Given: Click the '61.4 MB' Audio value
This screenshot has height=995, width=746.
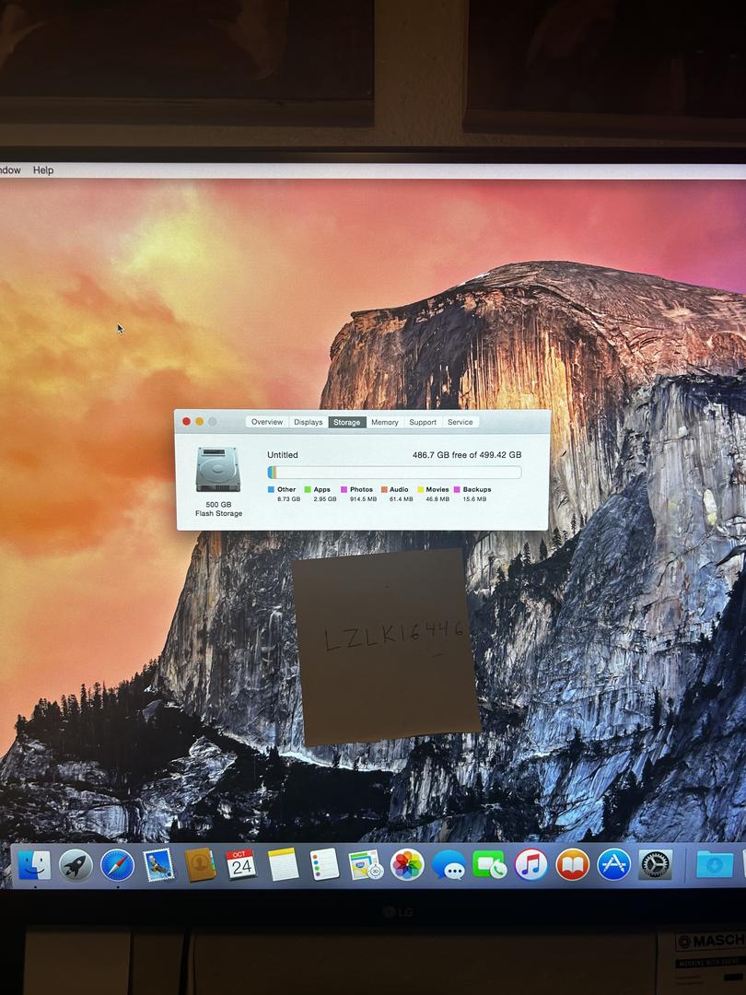Looking at the screenshot, I should (x=401, y=499).
